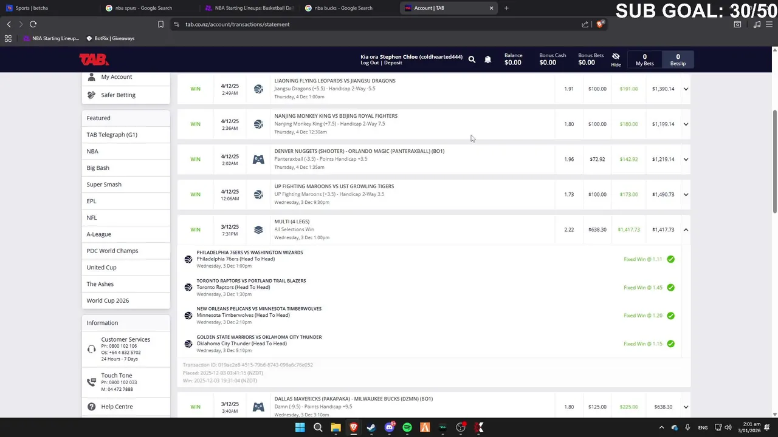Click the stacked layers Multi bet icon
Viewport: 778px width, 437px height.
258,229
